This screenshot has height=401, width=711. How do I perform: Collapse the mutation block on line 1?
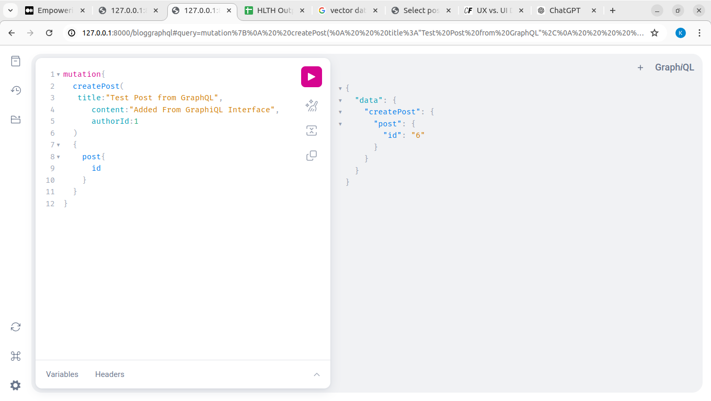(x=58, y=75)
